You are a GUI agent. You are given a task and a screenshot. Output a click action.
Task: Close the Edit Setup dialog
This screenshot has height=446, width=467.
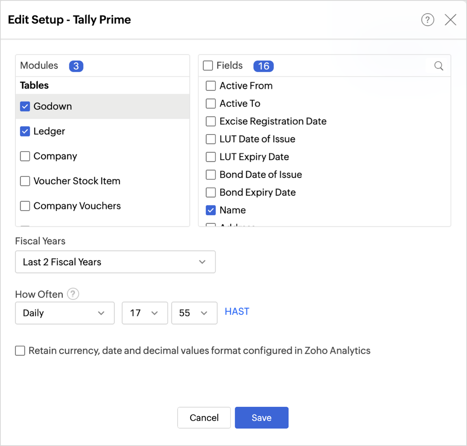point(450,20)
